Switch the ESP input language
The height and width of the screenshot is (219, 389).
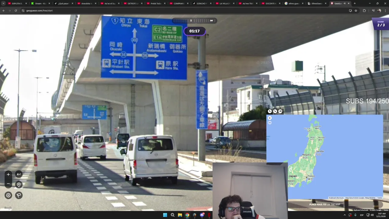[x=361, y=215]
